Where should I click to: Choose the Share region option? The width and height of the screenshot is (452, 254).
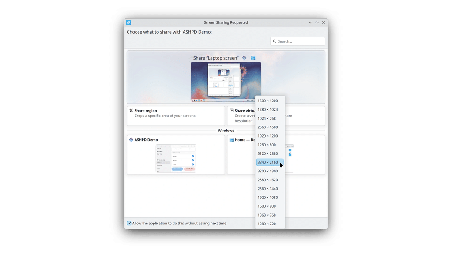pos(176,116)
